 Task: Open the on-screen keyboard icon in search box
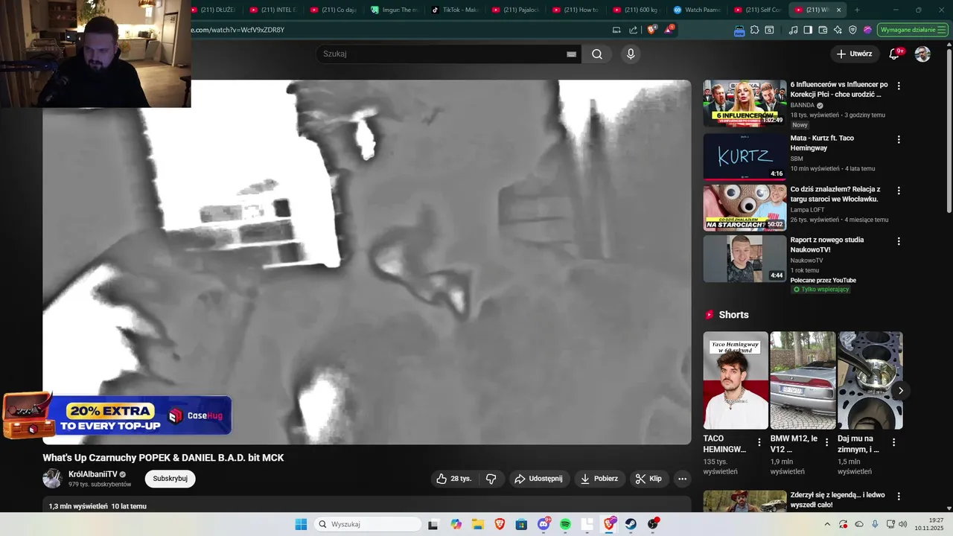[572, 54]
